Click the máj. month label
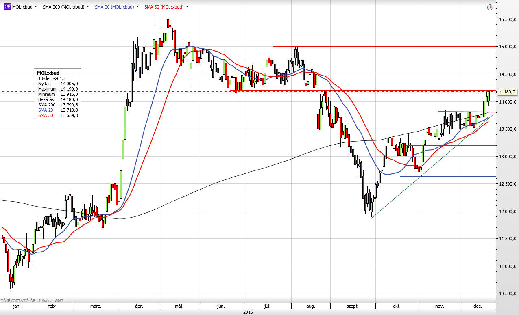 (x=179, y=306)
